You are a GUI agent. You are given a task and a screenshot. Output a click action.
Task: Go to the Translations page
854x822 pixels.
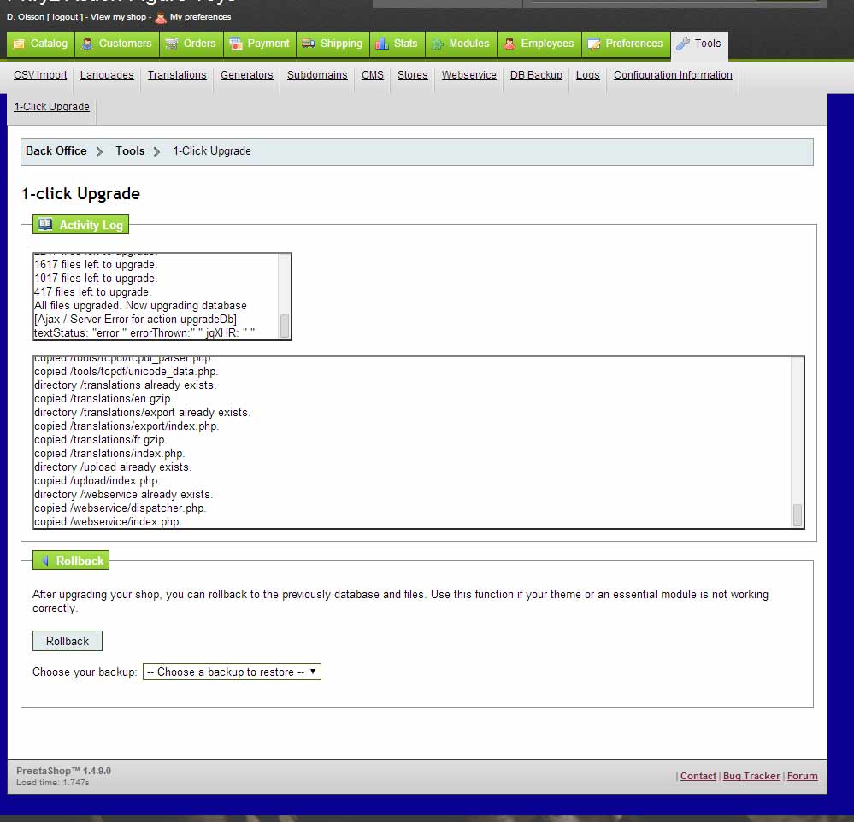tap(177, 75)
